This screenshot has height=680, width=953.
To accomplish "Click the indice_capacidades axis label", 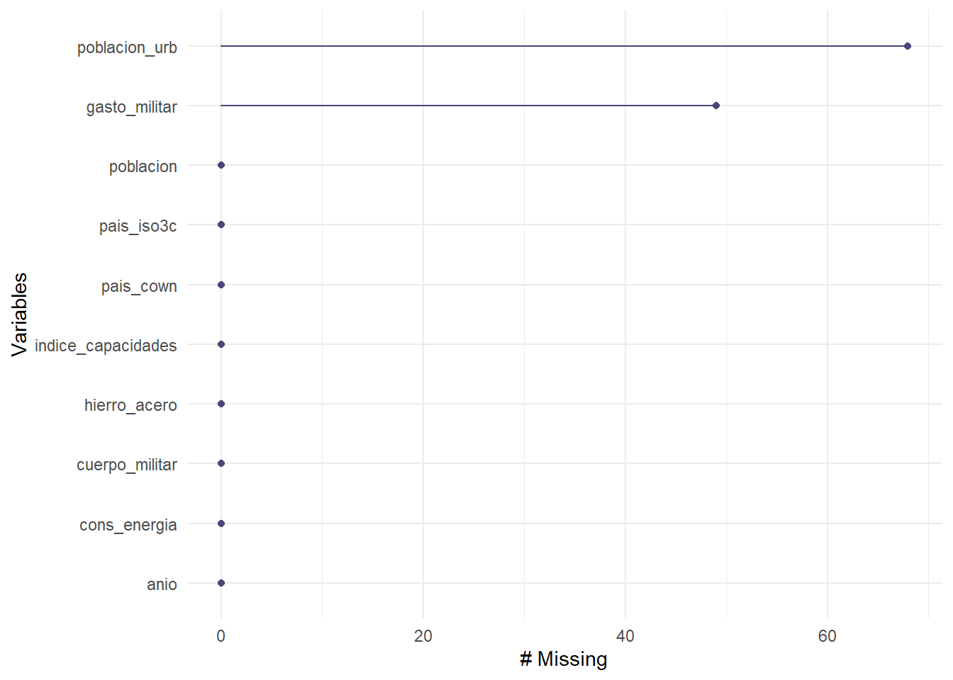I will 106,346.
